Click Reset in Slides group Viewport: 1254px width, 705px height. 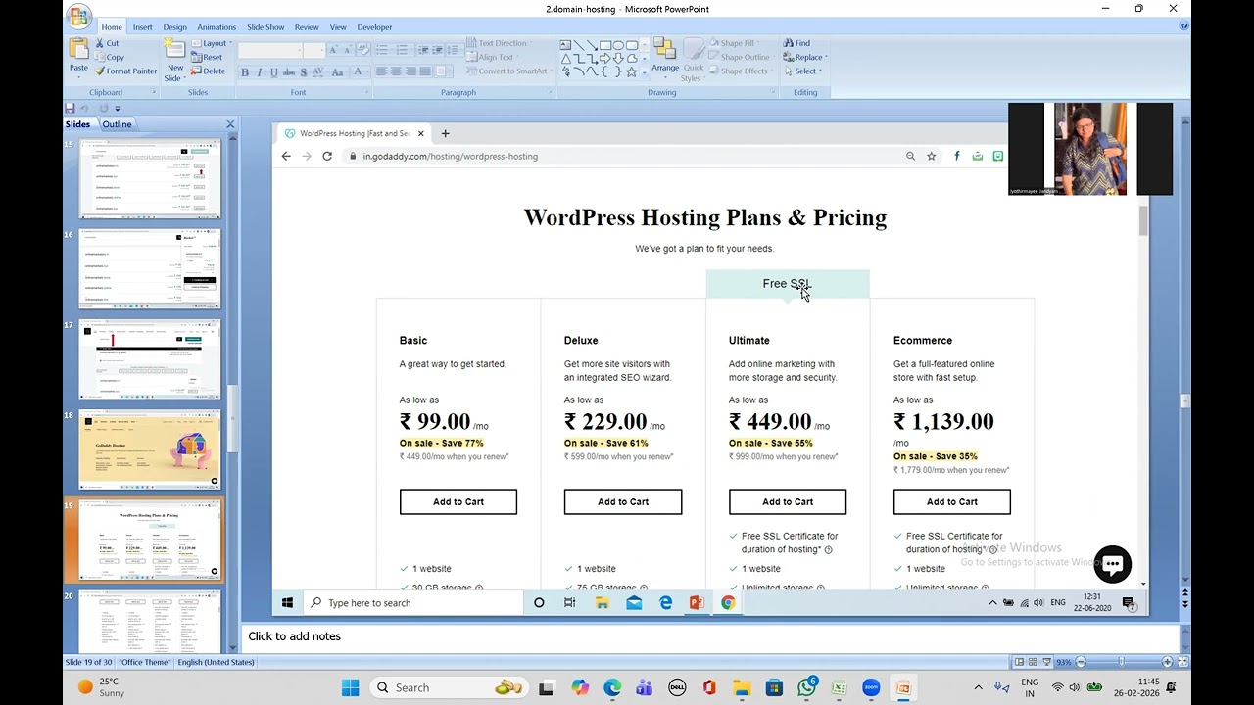(x=207, y=57)
